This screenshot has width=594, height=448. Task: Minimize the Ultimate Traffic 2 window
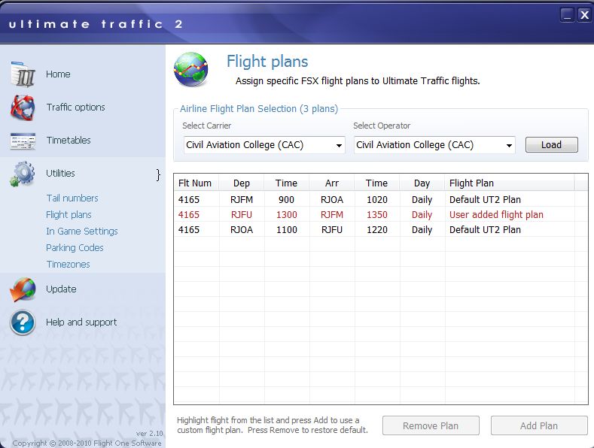coord(567,15)
